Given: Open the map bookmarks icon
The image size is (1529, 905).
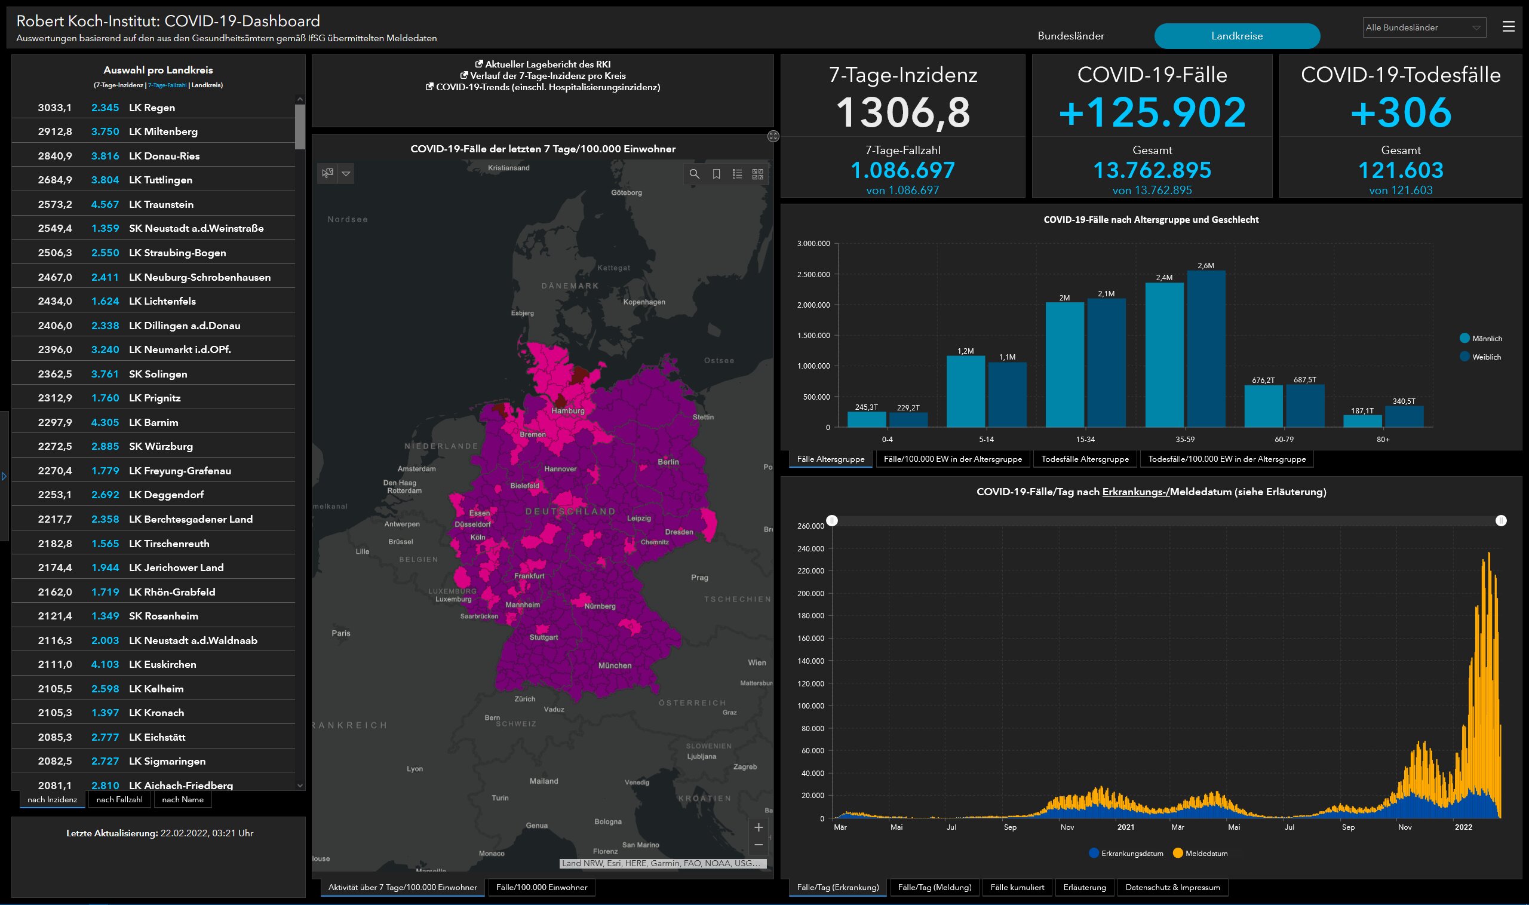Looking at the screenshot, I should [x=716, y=174].
